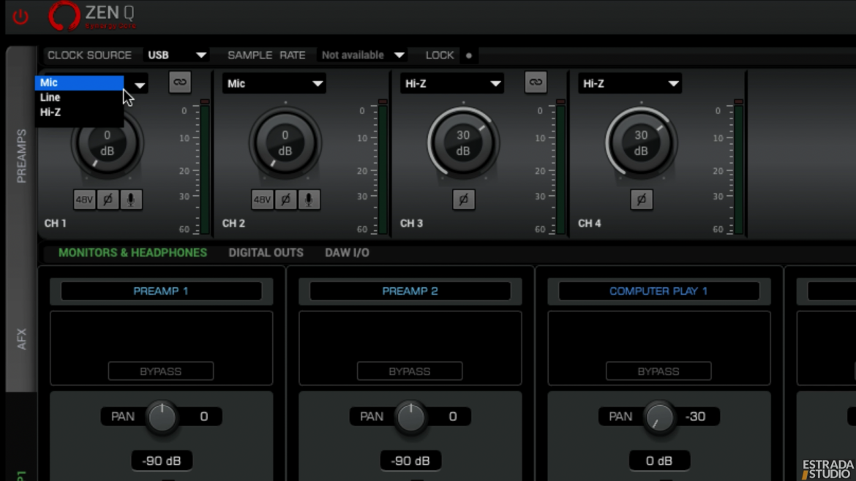Click the microphone icon on CH 2
The image size is (856, 481).
[x=309, y=200]
